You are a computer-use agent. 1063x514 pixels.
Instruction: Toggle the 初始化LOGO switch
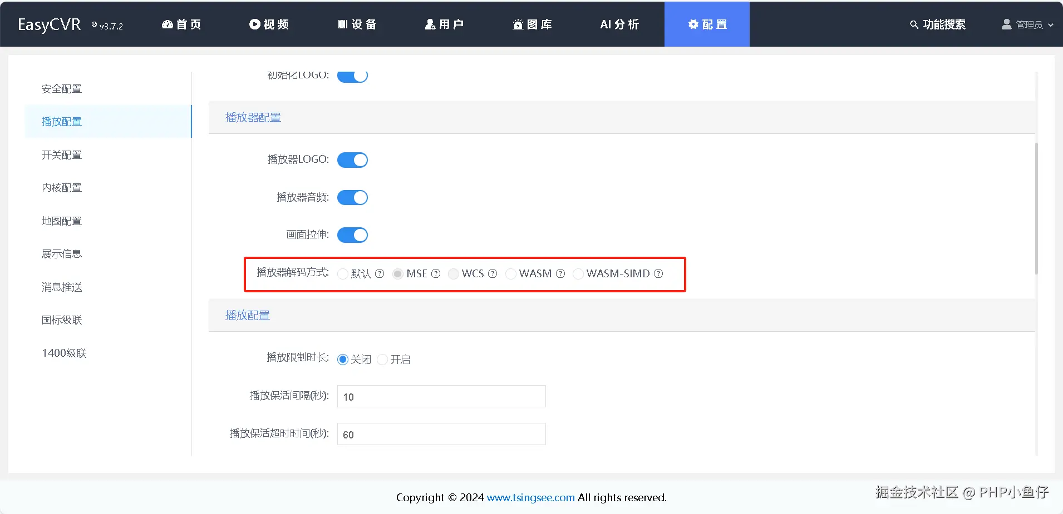(352, 76)
